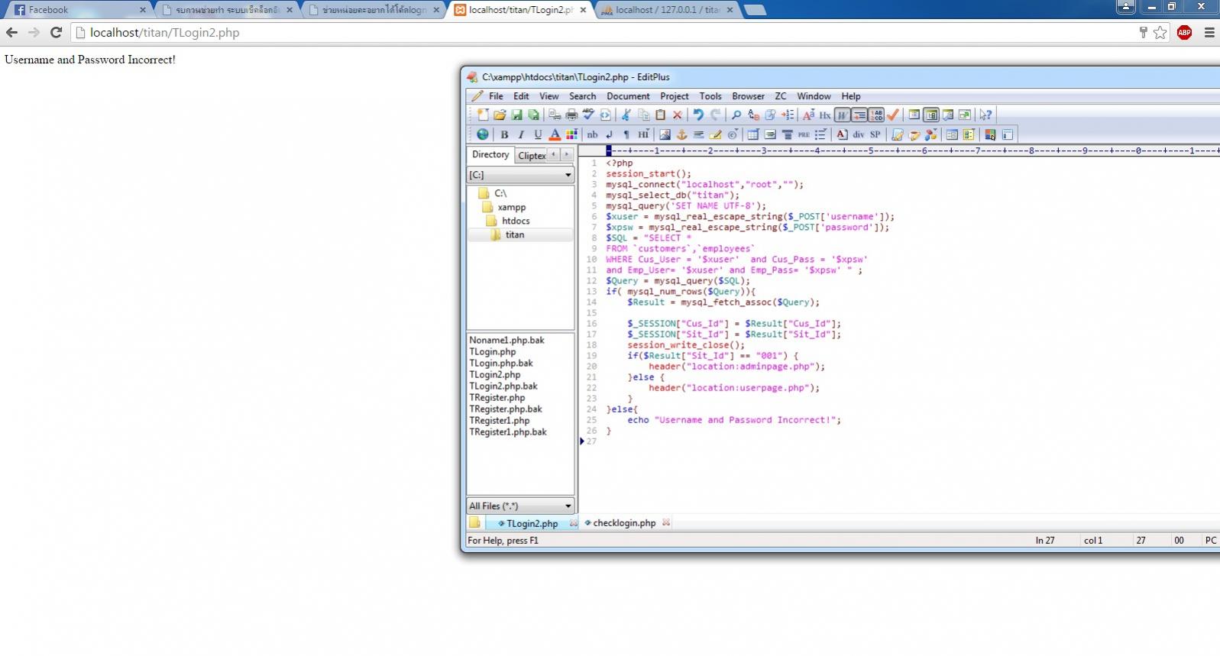Click the left scroll arrow beside Cliptext tab
Screen dimensions: 1220x656
tap(553, 154)
